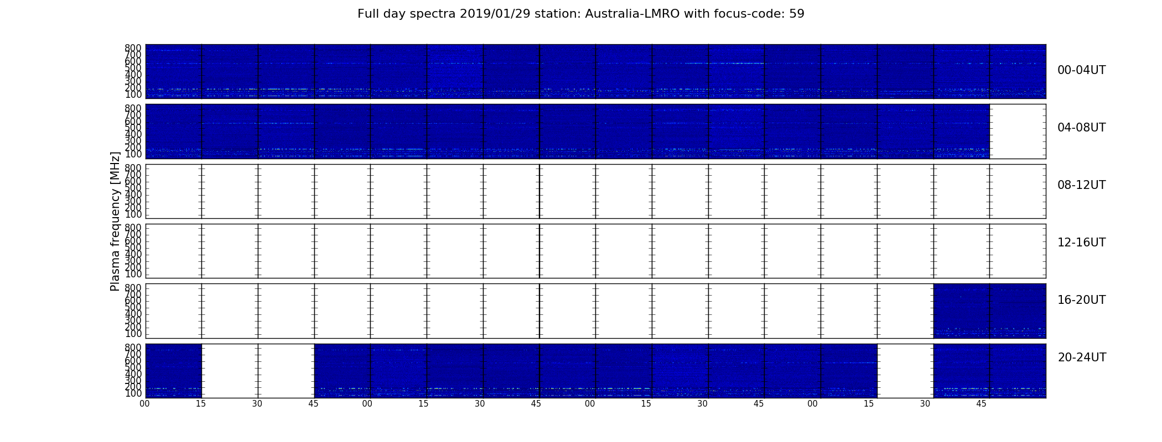Select the empty 08-12UT plot panel

pos(595,191)
